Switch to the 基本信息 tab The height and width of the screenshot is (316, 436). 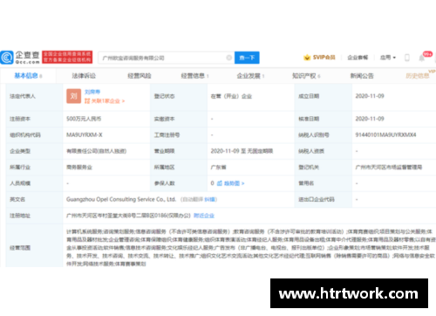(x=28, y=76)
